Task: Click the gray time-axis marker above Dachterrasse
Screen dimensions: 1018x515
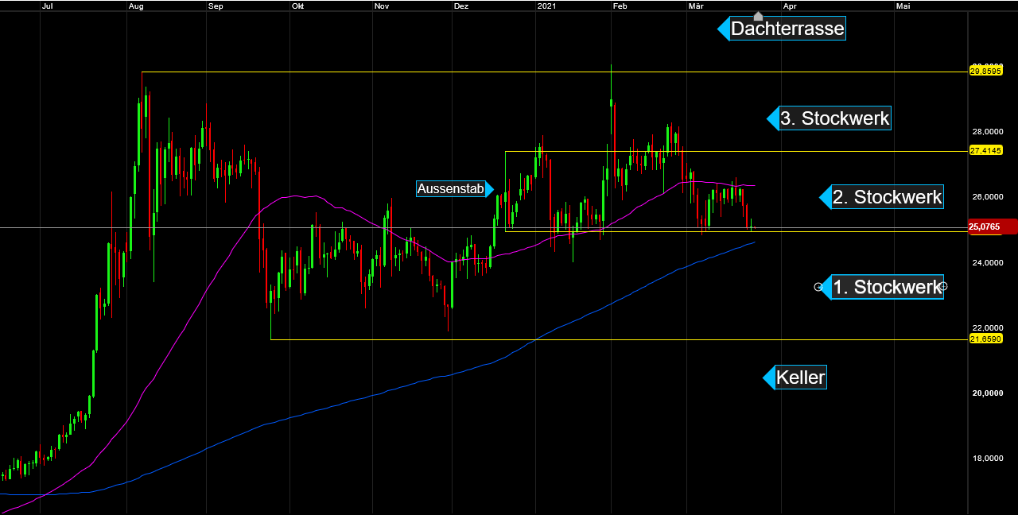Action: click(x=758, y=16)
